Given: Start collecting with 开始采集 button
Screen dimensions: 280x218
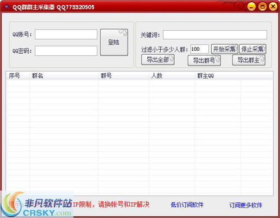Looking at the screenshot, I should click(225, 49).
